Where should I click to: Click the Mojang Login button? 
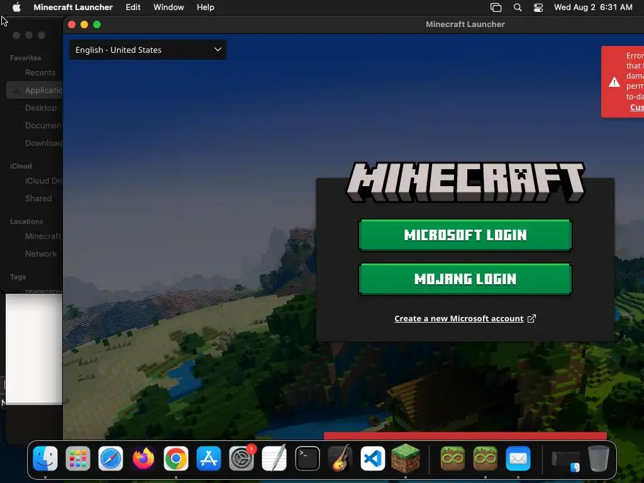point(465,279)
